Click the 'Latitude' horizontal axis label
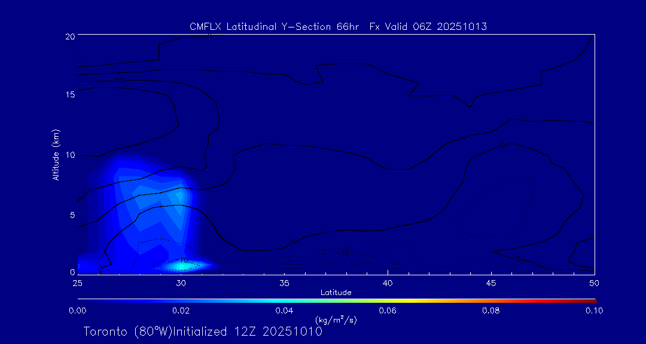The image size is (646, 344). tap(335, 292)
